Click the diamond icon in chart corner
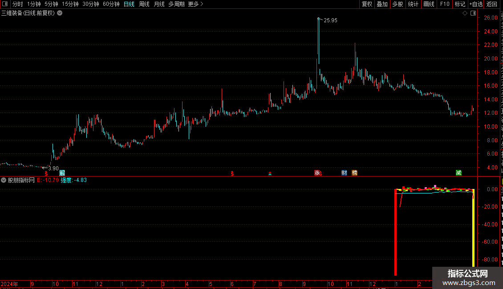The width and height of the screenshot is (503, 289). coord(465,13)
